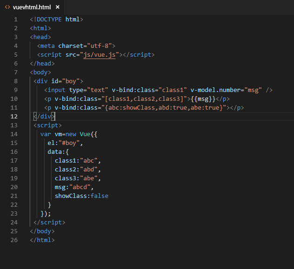
Task: Click the closing body tag on line 25
Action: click(42, 231)
